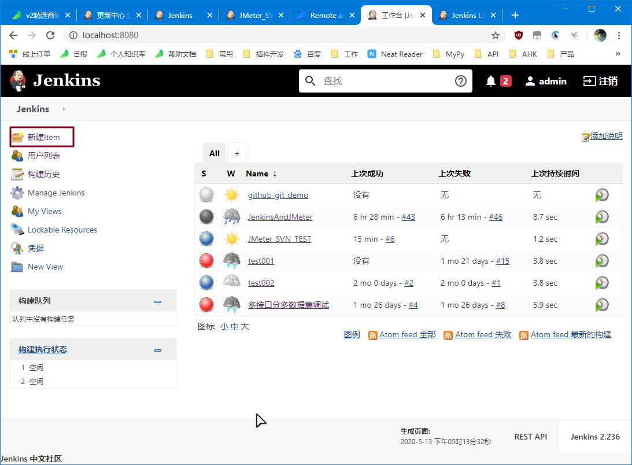Open the API bookmarks folder
Screen dimensions: 632x465
(x=486, y=54)
